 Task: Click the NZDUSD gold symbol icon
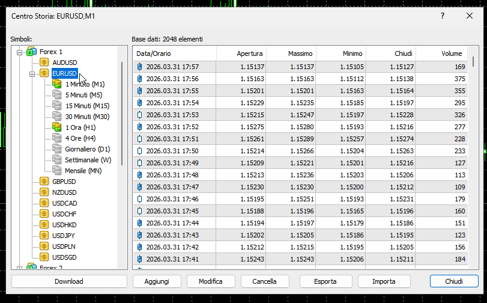pyautogui.click(x=44, y=192)
